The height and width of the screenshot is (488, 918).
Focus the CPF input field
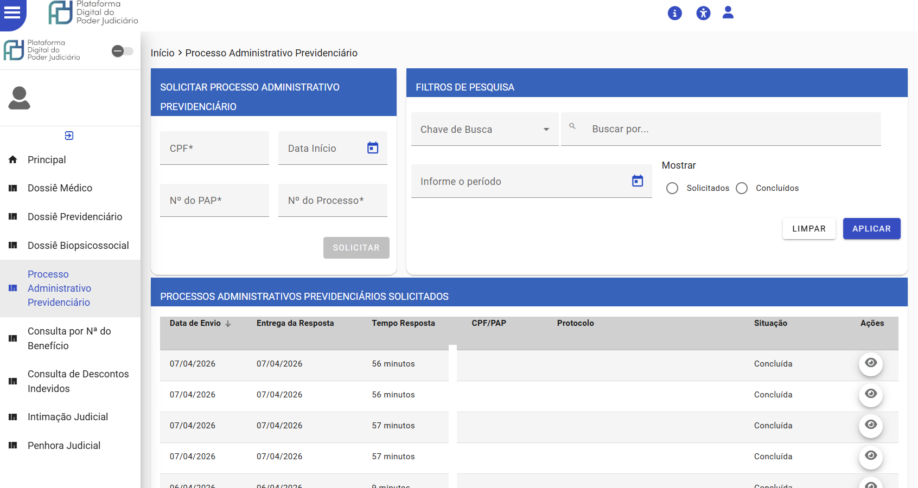click(214, 148)
